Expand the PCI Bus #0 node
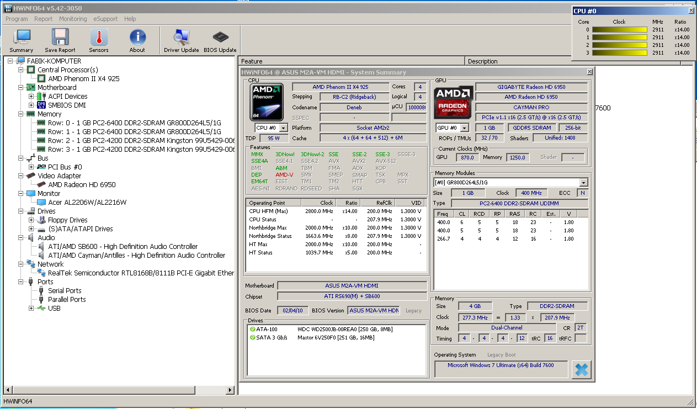697x409 pixels. 31,167
